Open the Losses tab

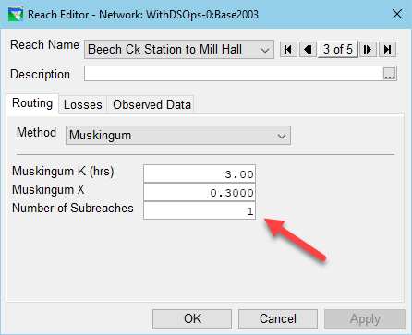(x=83, y=104)
